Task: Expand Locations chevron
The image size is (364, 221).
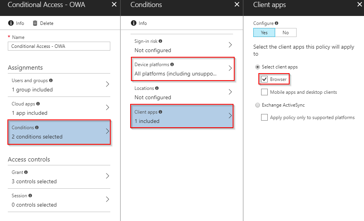Action: point(230,92)
